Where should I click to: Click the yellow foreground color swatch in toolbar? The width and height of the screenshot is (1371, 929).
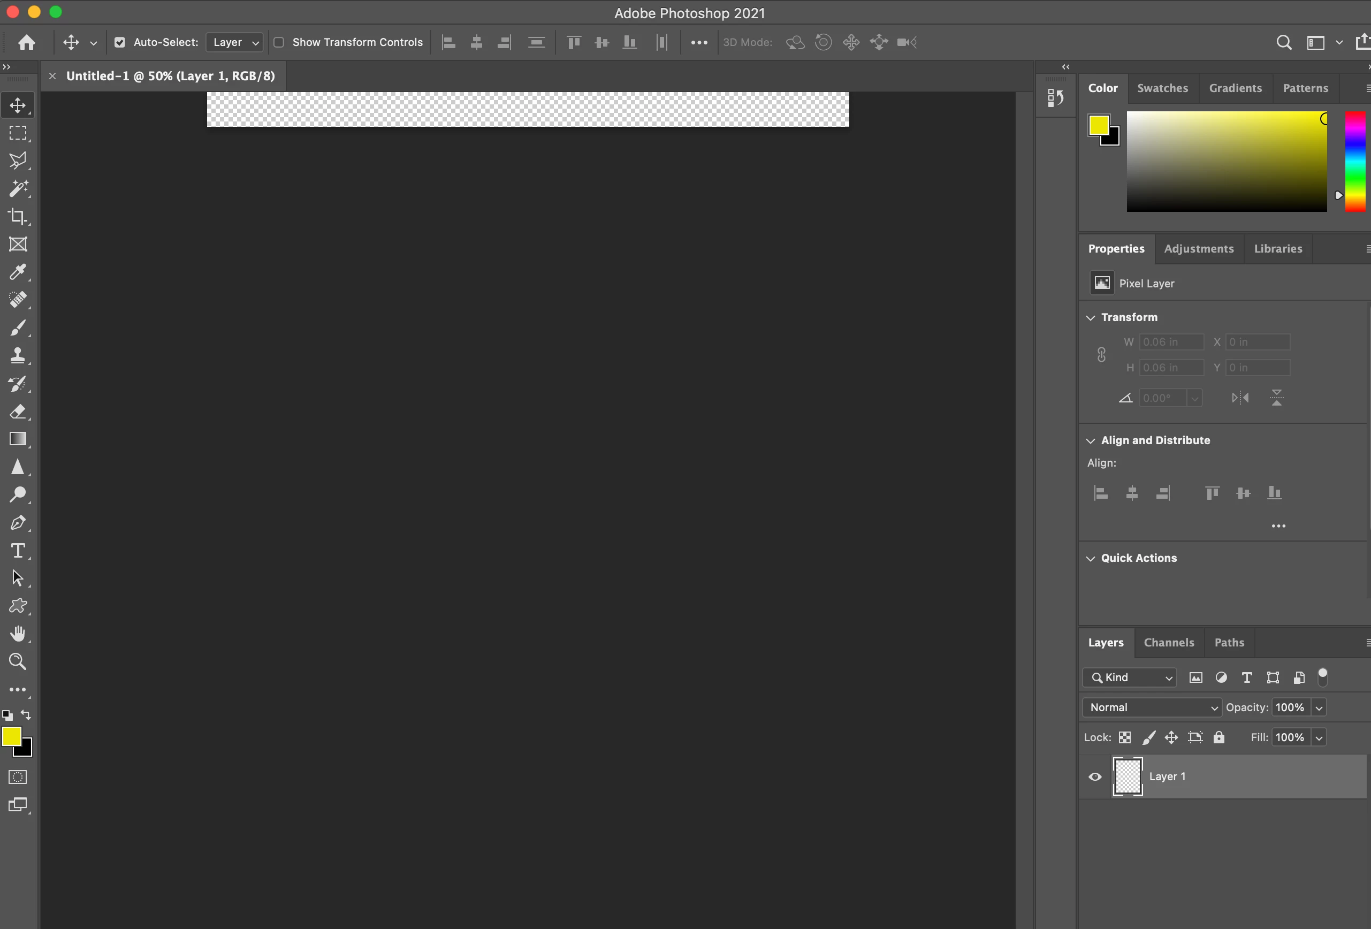pos(11,735)
